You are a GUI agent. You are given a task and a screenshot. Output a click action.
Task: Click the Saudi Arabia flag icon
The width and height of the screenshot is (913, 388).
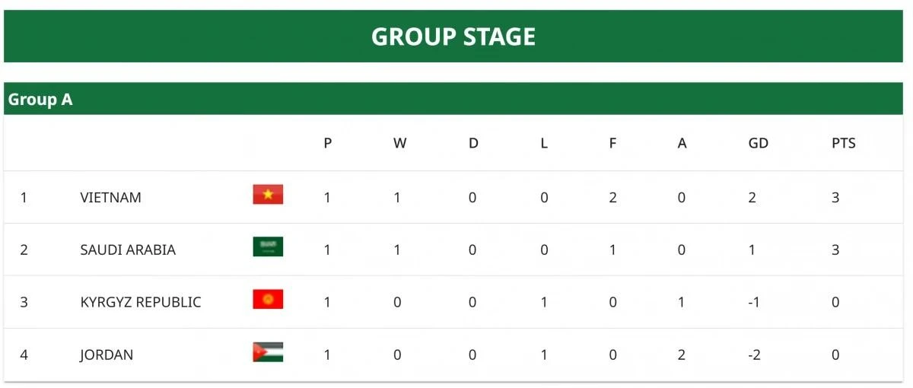(268, 246)
